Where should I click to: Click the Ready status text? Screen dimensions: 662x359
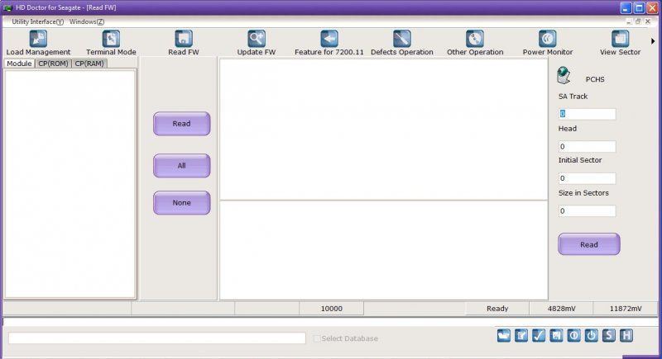[497, 309]
